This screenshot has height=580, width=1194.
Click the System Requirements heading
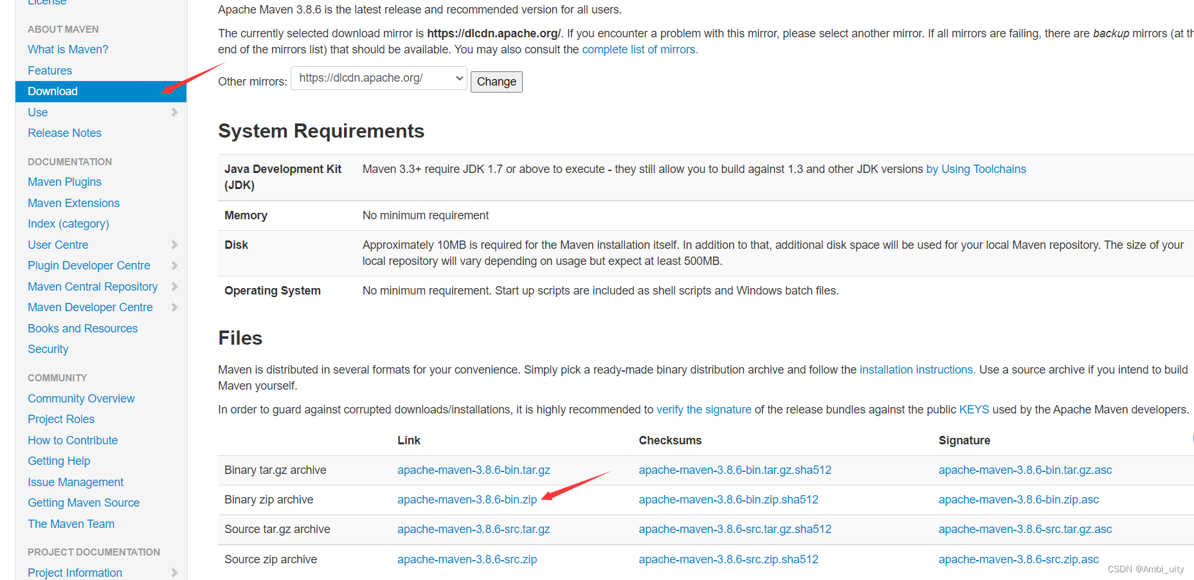[x=321, y=131]
